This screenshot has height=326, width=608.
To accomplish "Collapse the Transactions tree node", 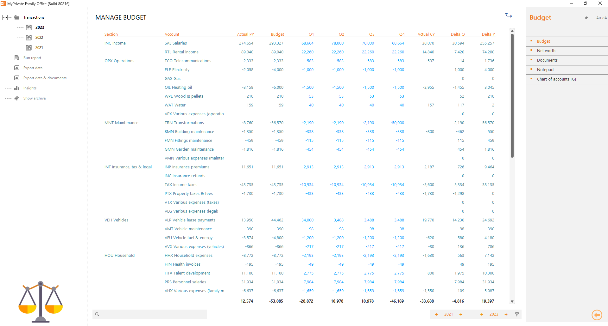I will 5,17.
